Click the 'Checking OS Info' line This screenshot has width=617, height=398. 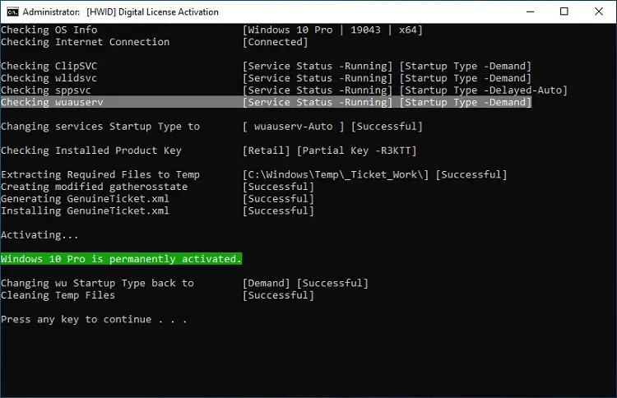coord(49,30)
